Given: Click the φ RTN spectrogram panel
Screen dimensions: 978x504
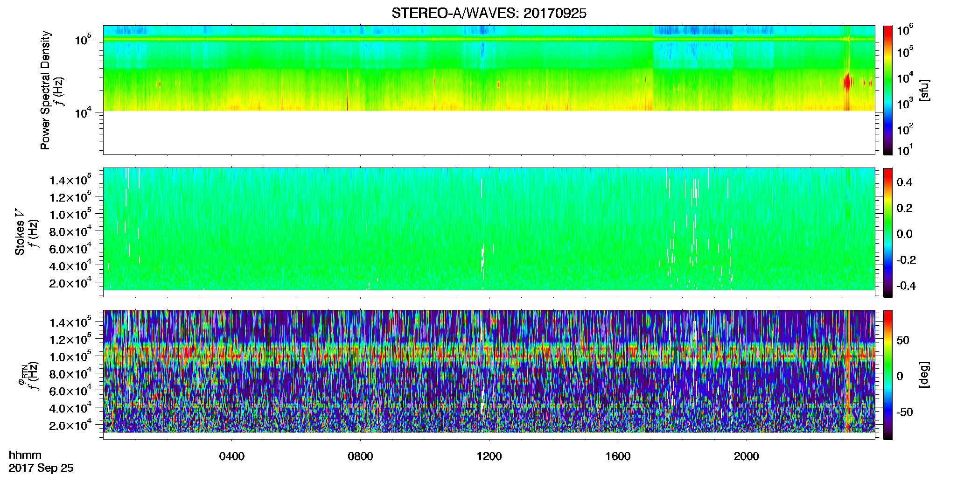Looking at the screenshot, I should [489, 375].
